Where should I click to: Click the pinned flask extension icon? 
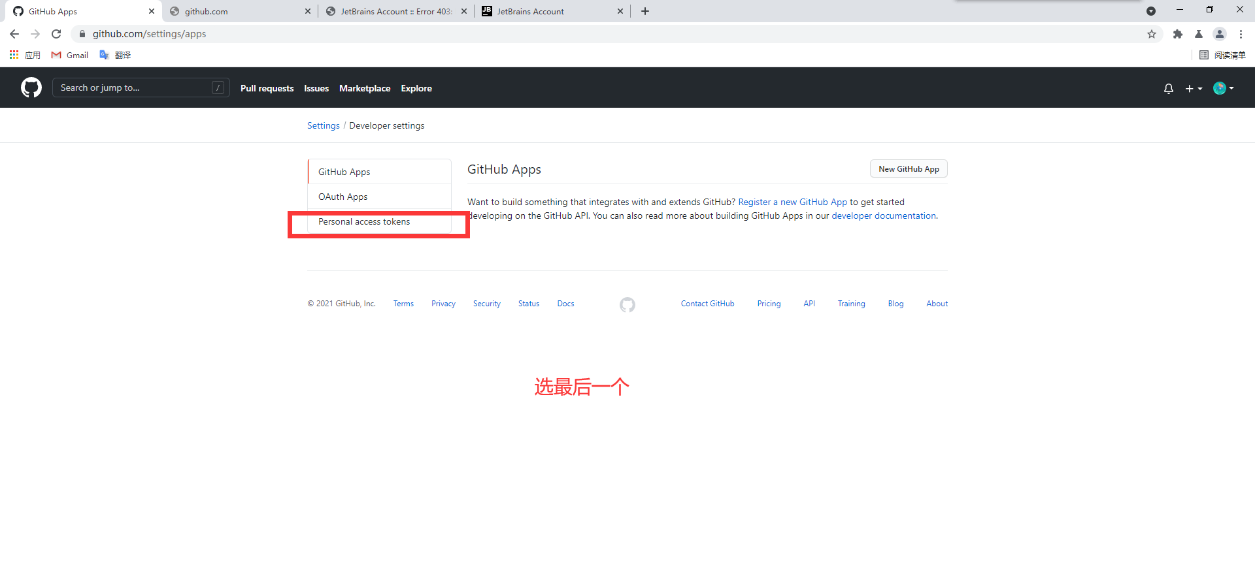pyautogui.click(x=1199, y=34)
